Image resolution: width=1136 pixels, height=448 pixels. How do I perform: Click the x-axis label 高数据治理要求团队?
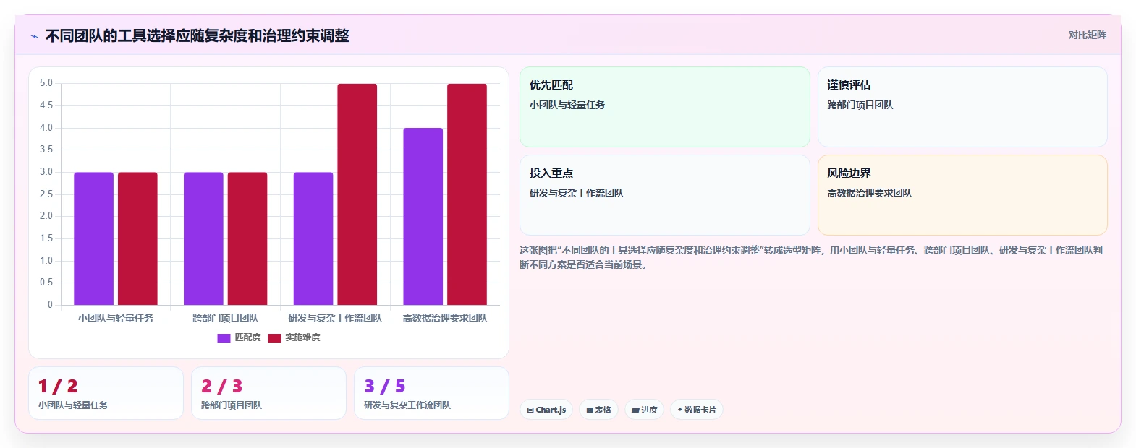click(445, 318)
